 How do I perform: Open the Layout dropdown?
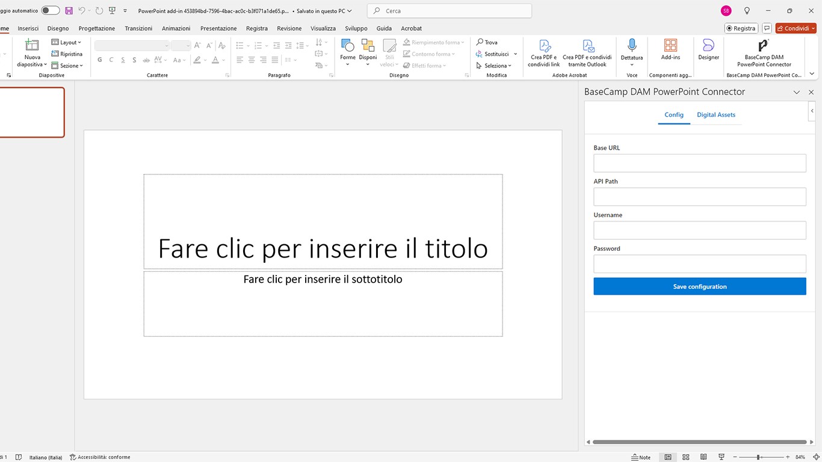coord(66,43)
